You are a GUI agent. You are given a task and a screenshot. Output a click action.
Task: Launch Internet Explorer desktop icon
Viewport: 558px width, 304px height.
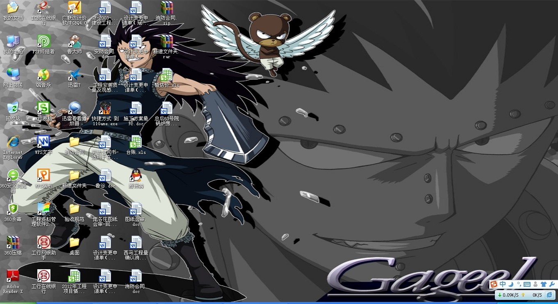click(13, 148)
